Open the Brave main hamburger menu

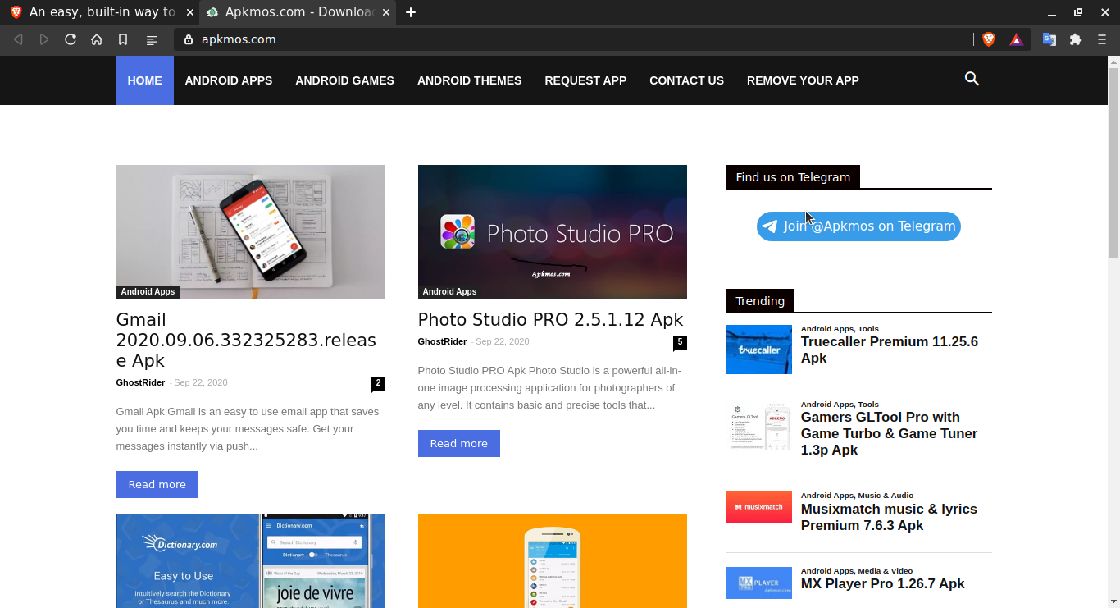[1102, 39]
